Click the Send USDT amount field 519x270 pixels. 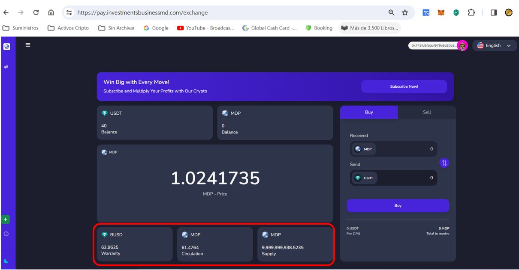pos(407,178)
